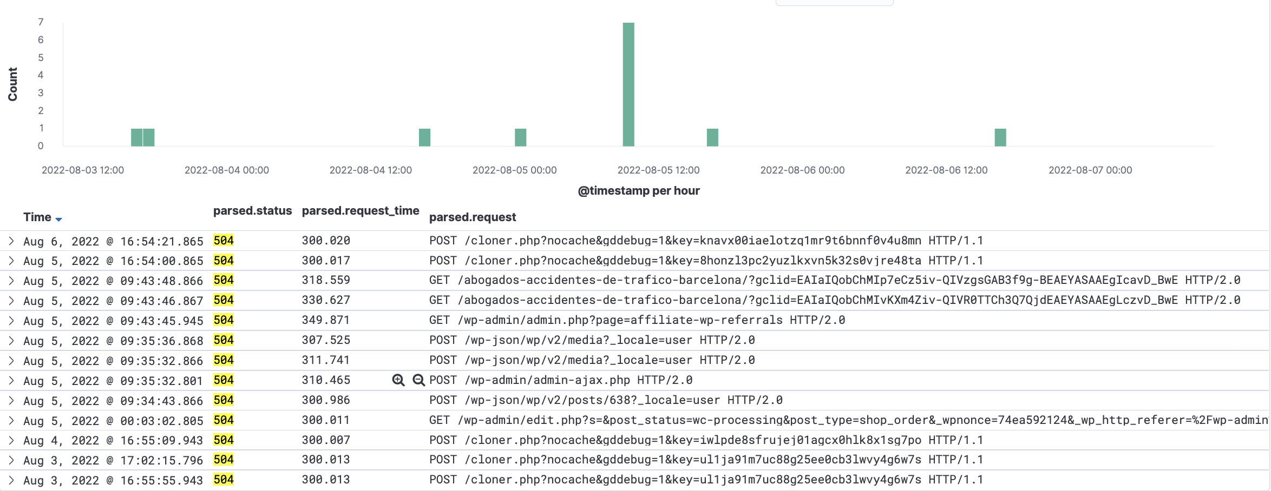Open details for Aug 3, 2022 16:55:55.943
This screenshot has height=491, width=1271.
(11, 480)
